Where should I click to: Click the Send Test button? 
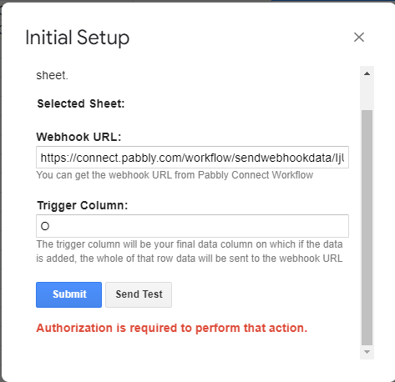point(139,294)
